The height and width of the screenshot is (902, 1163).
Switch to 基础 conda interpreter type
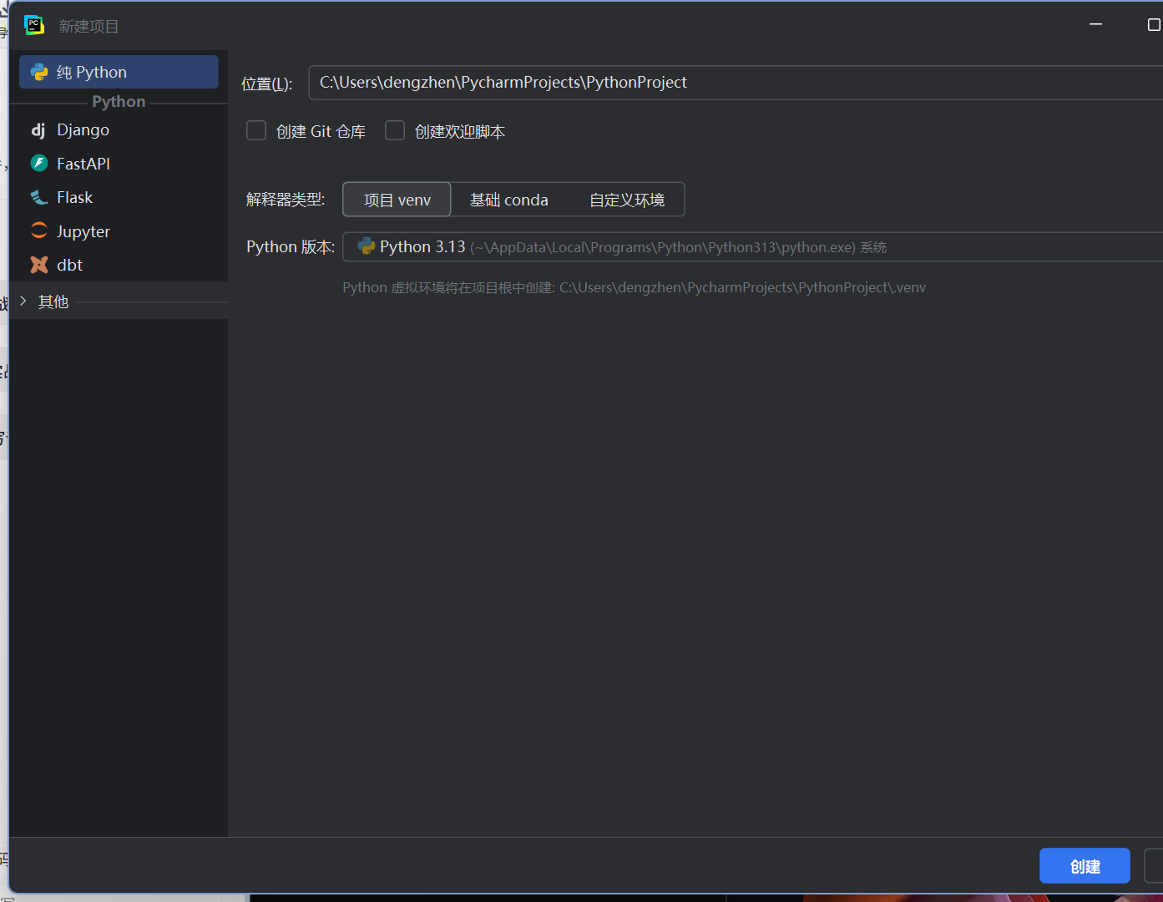click(508, 200)
